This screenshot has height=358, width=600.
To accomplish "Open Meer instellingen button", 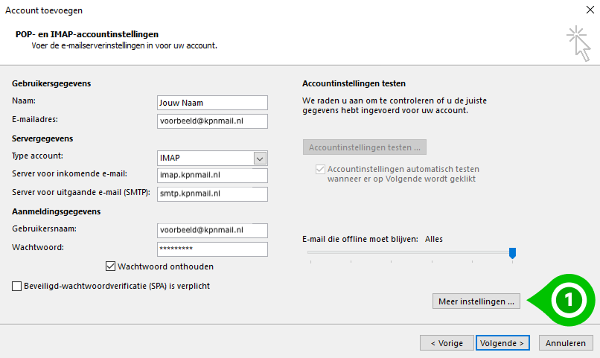I will [x=476, y=301].
